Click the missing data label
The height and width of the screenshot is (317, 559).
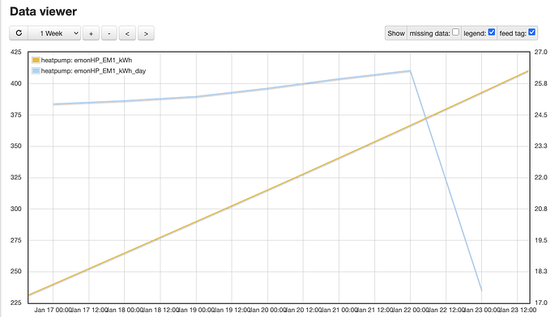tap(429, 33)
